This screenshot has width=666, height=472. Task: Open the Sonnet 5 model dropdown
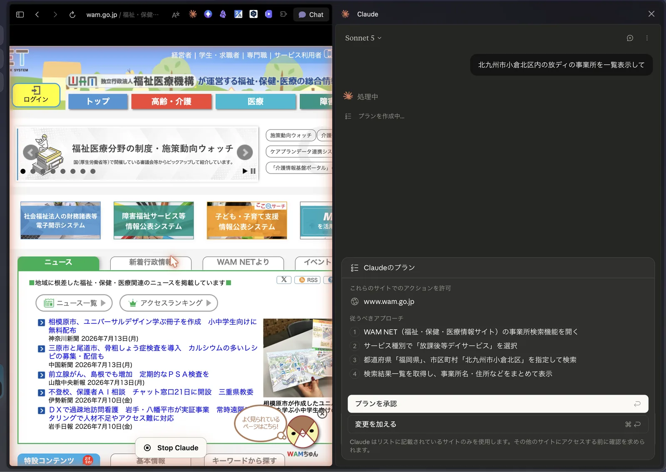[x=363, y=38]
